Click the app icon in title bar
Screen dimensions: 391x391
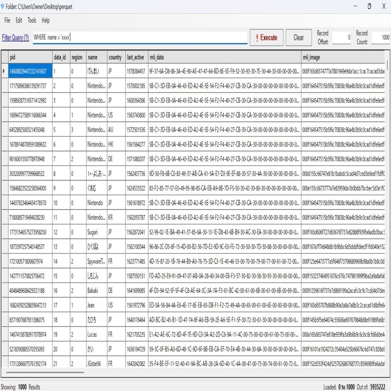(x=2, y=6)
